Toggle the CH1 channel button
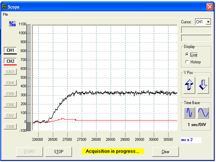The width and height of the screenshot is (216, 162). click(10, 50)
